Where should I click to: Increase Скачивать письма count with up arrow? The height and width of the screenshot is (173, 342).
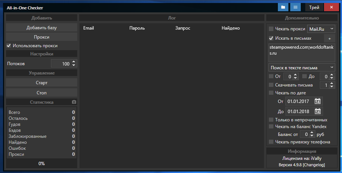(332, 84)
